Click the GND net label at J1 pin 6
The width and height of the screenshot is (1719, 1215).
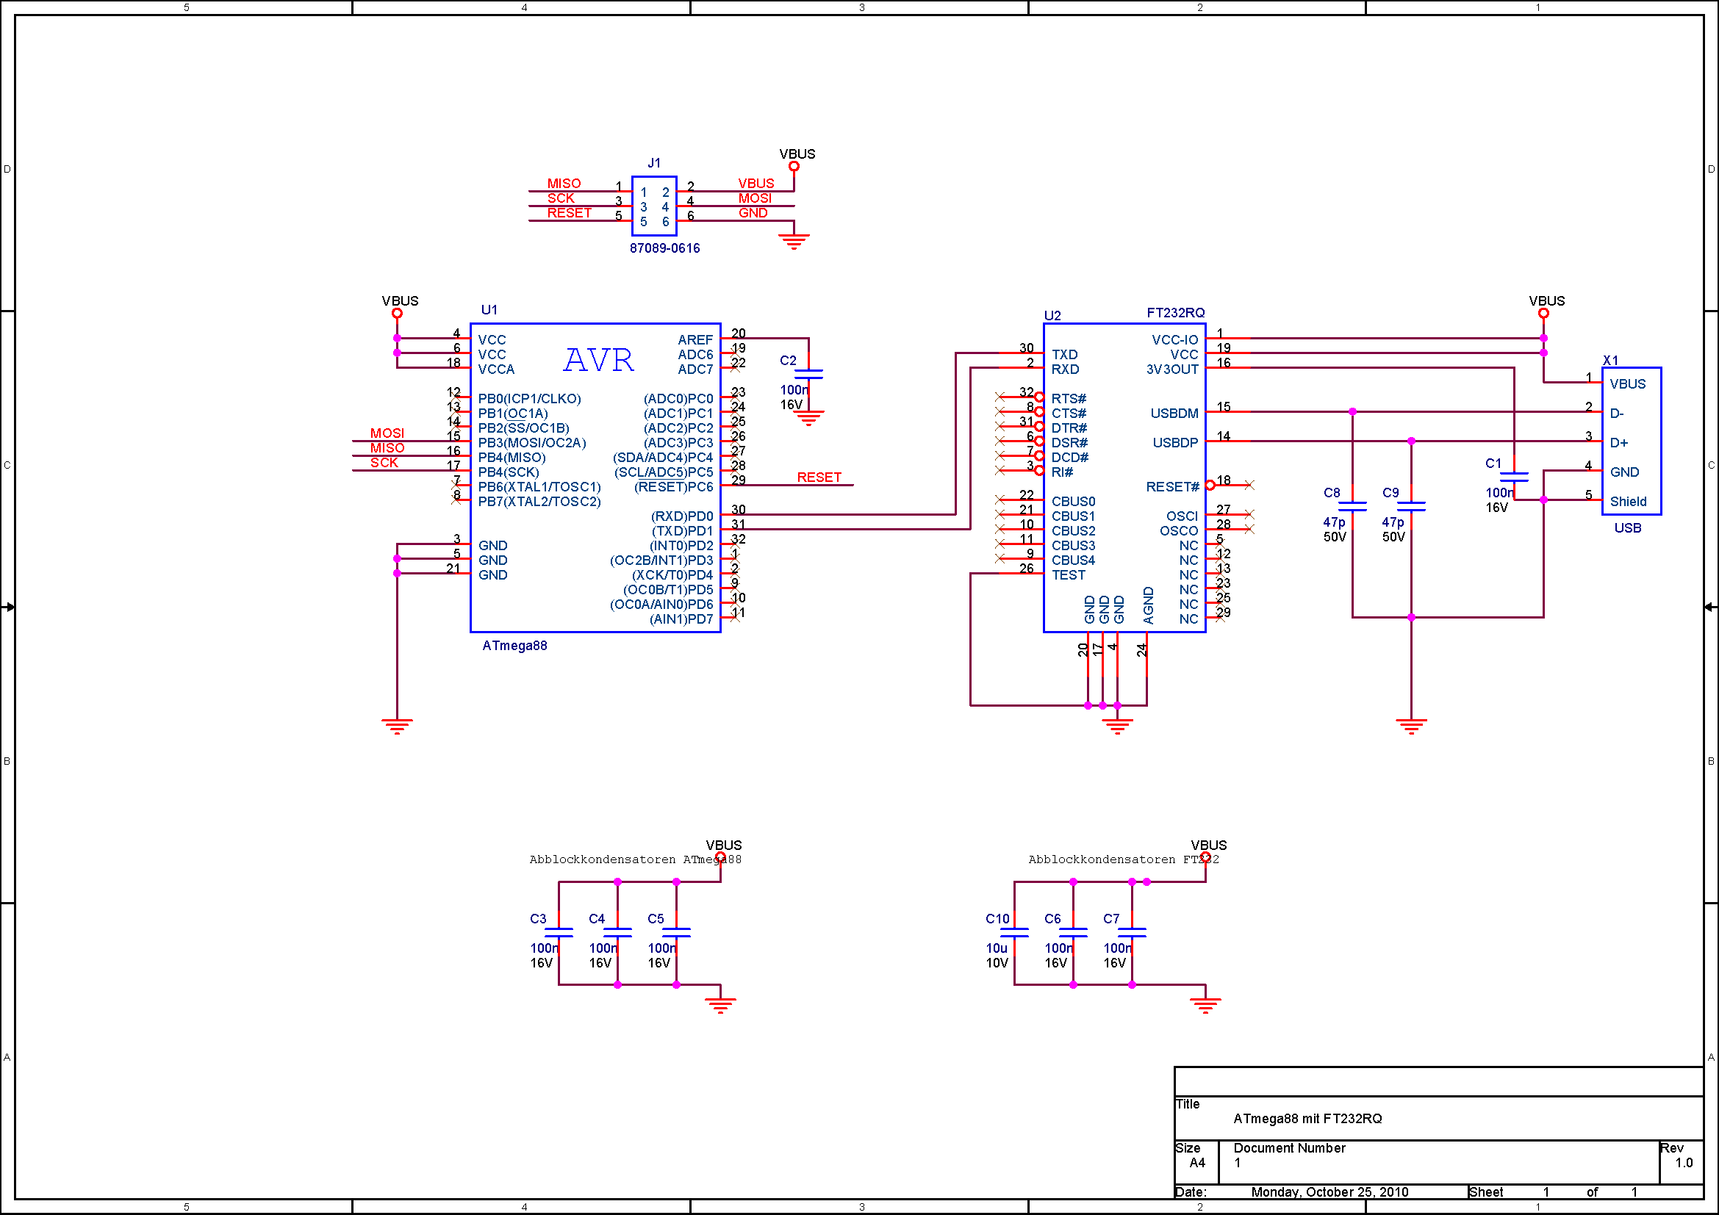point(753,212)
